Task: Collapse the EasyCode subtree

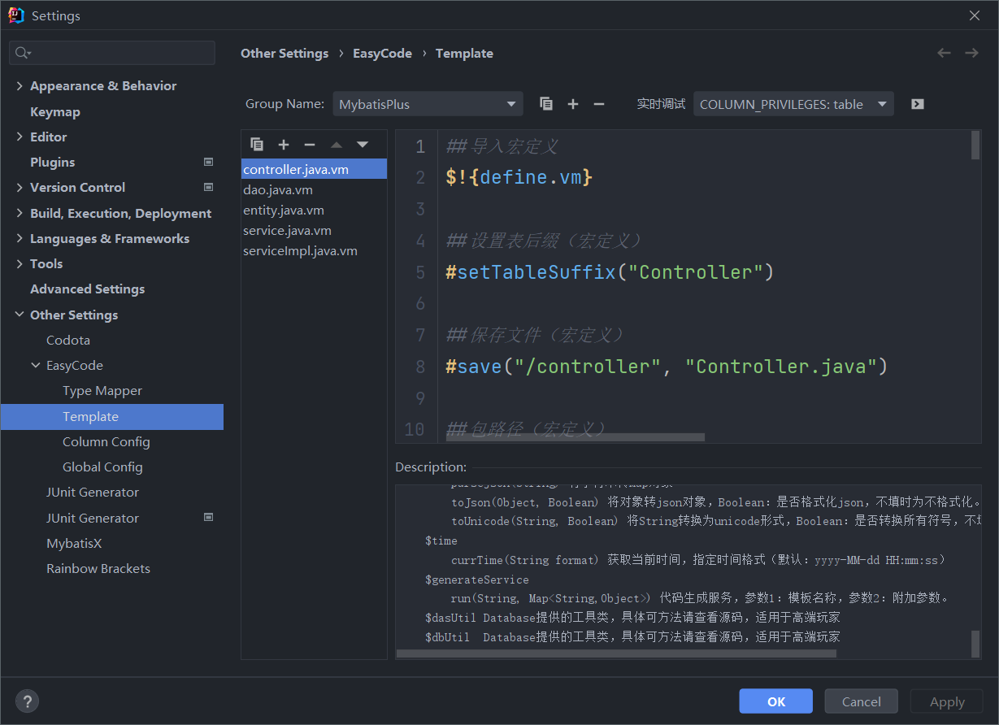Action: point(36,366)
